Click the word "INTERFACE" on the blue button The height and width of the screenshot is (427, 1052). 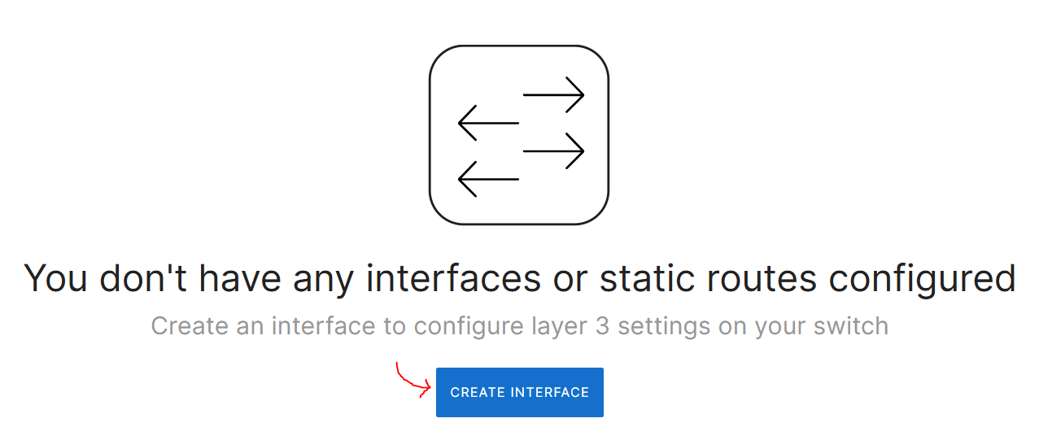[548, 392]
